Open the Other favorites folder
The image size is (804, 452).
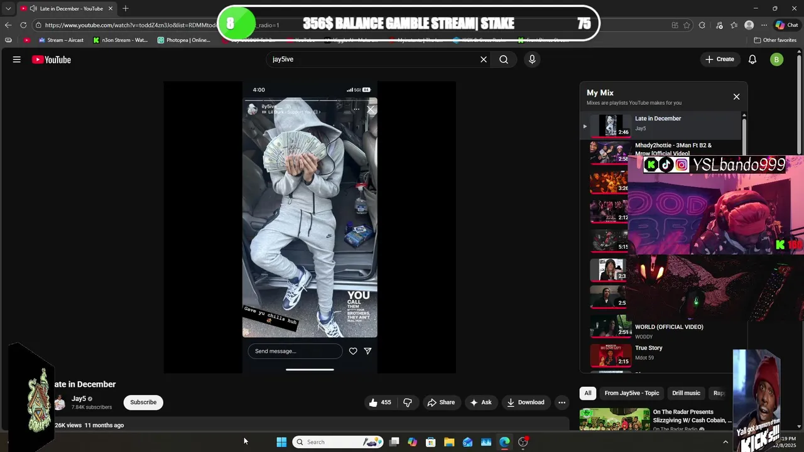[775, 40]
